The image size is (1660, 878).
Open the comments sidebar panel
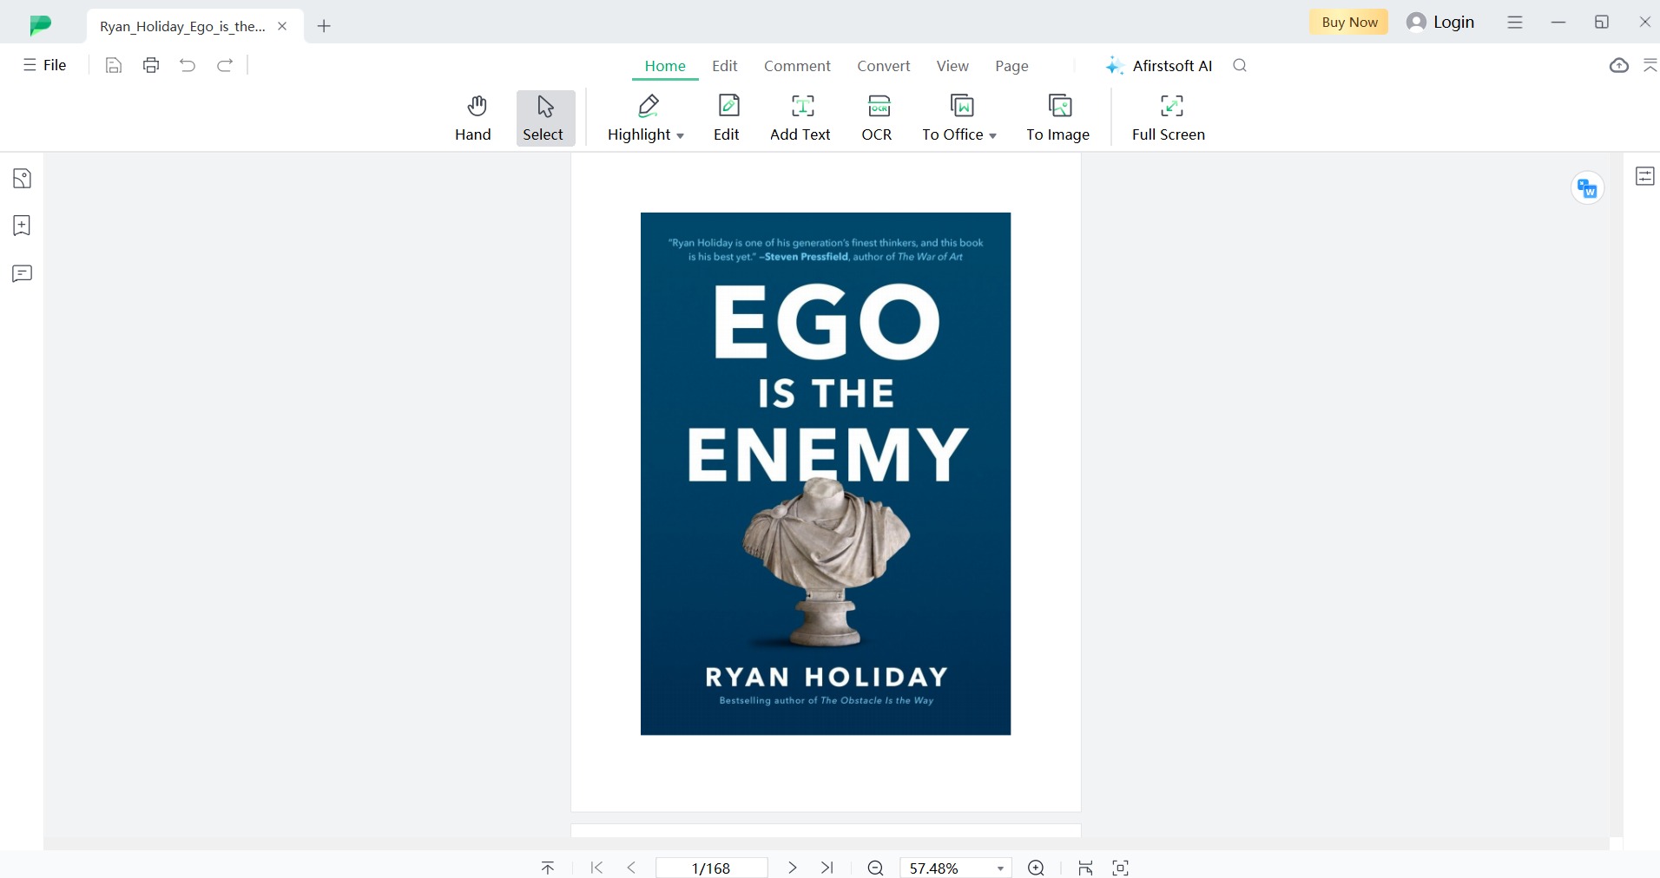click(x=22, y=273)
